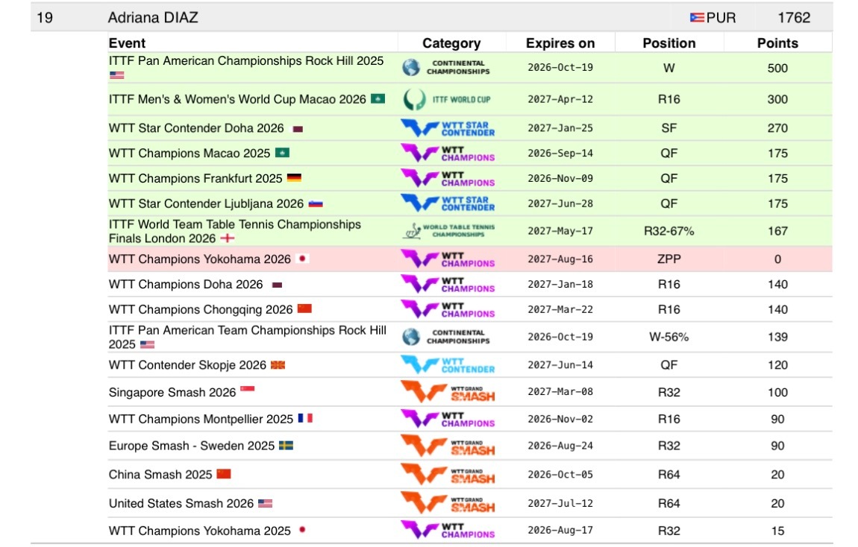Screen dimensions: 858x547
Task: Select player name Adriana DIAZ
Action: (x=153, y=17)
